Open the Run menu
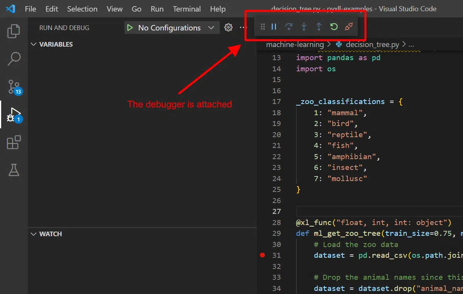The image size is (463, 294). 157,9
